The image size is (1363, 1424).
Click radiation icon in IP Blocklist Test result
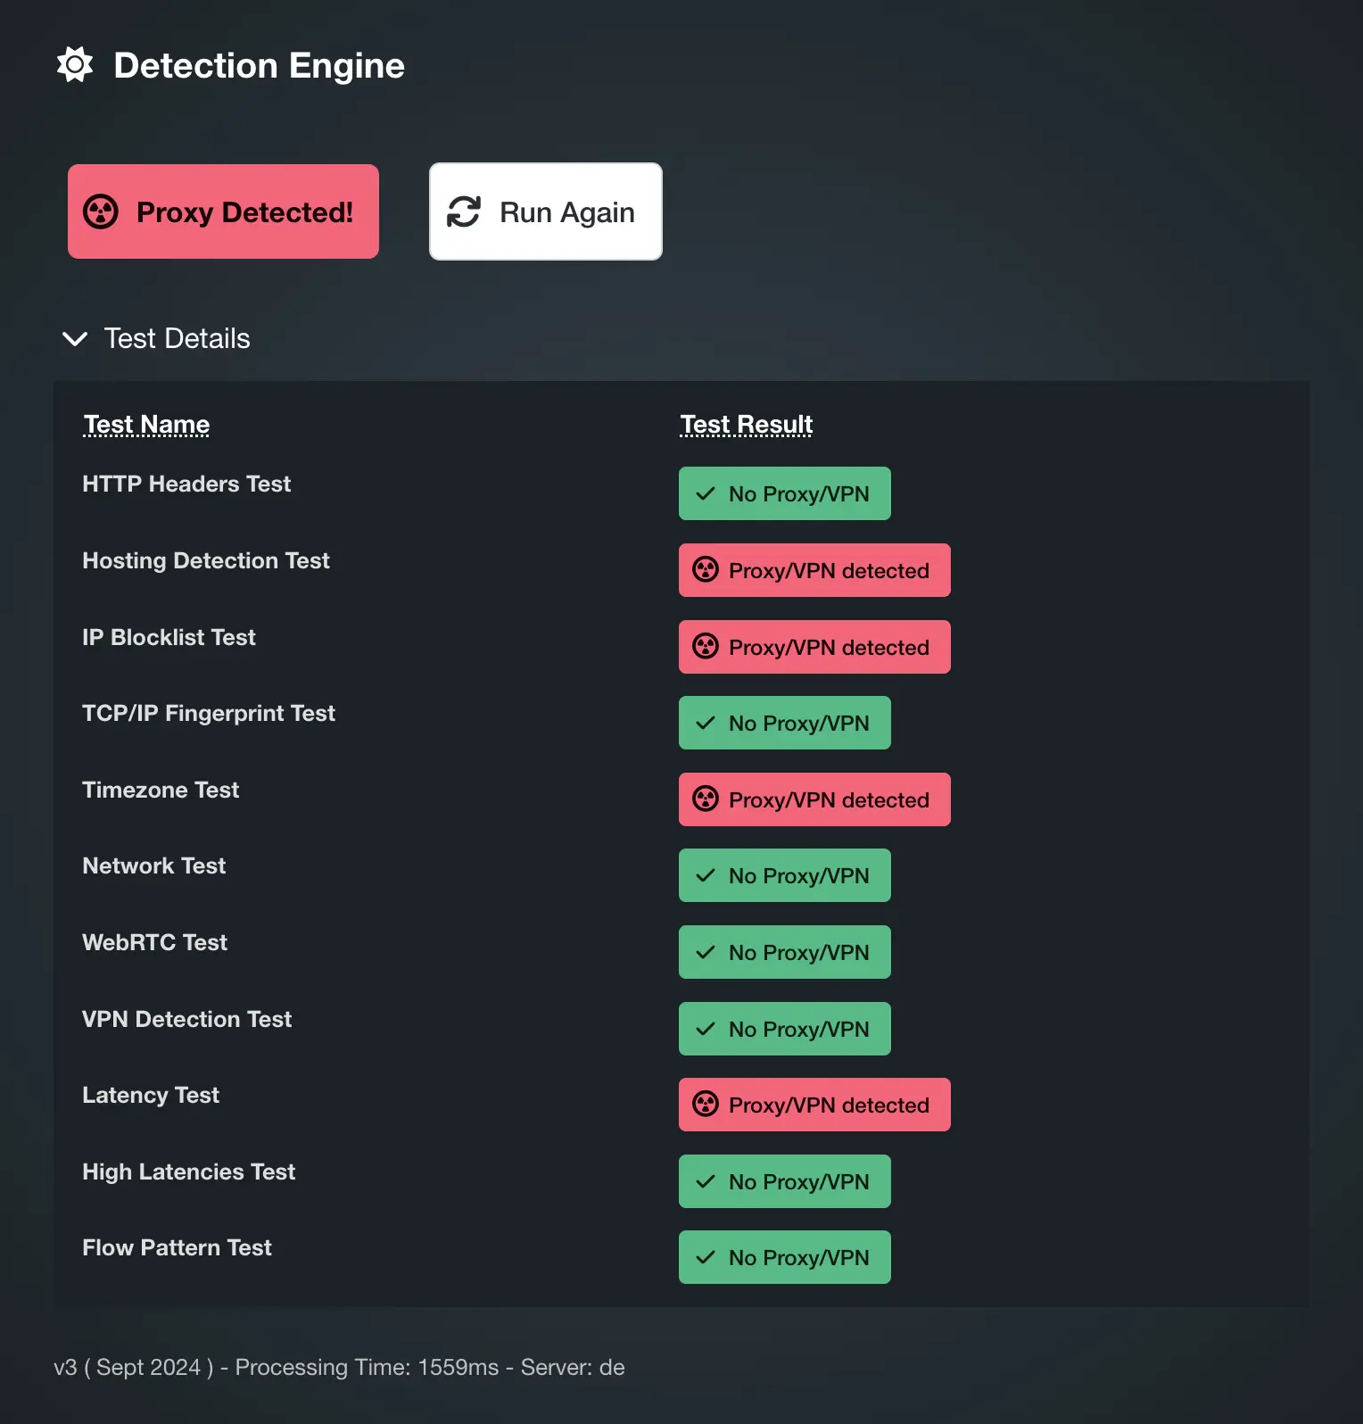pos(706,647)
